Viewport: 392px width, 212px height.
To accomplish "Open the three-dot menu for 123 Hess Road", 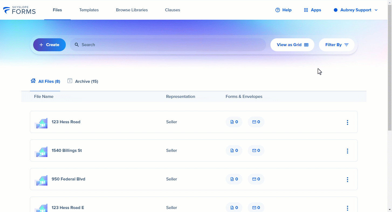I will click(x=348, y=122).
